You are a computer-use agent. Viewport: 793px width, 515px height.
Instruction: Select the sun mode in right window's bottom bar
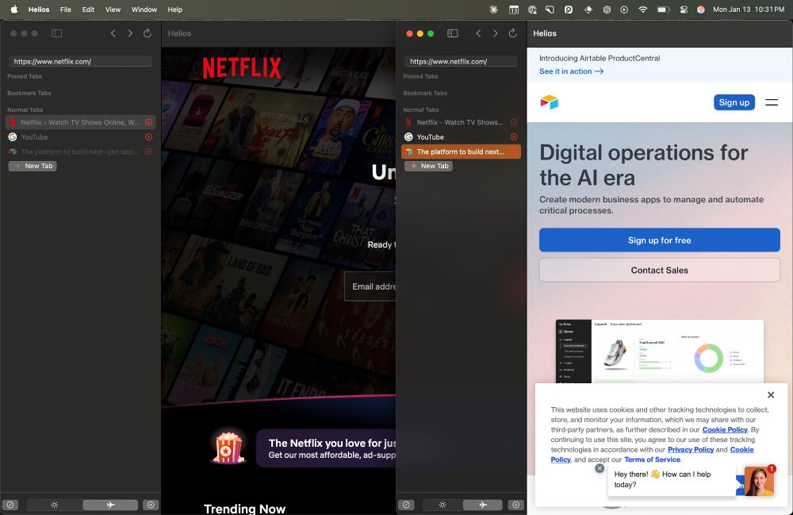tap(442, 505)
